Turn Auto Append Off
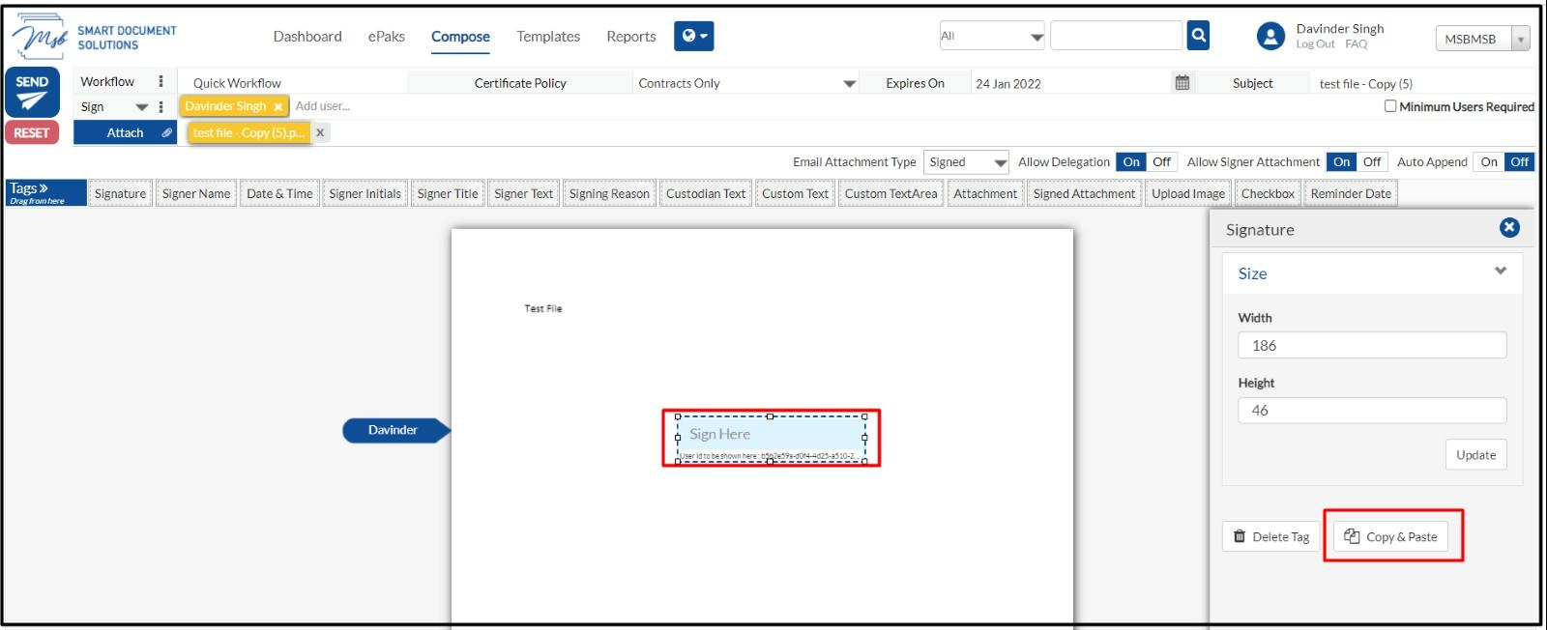1547x630 pixels. pyautogui.click(x=1519, y=161)
